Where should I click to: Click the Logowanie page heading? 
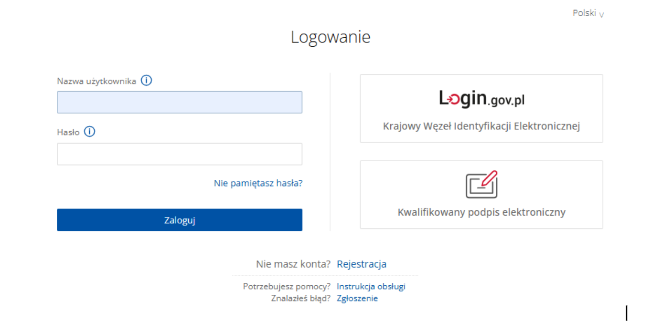(x=331, y=37)
